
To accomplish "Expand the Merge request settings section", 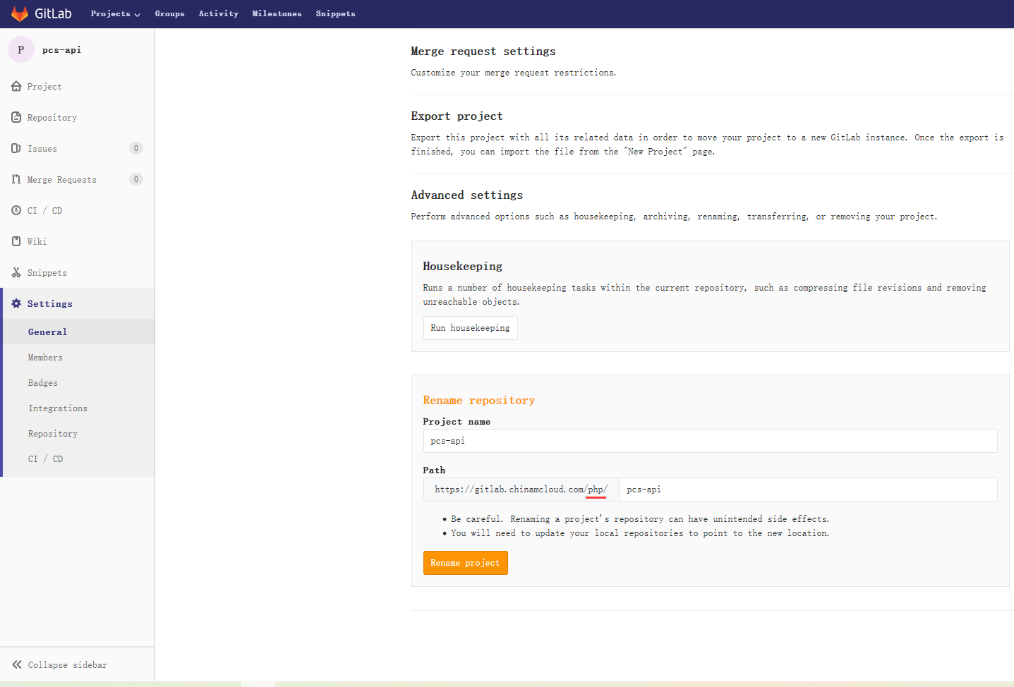I will click(483, 51).
